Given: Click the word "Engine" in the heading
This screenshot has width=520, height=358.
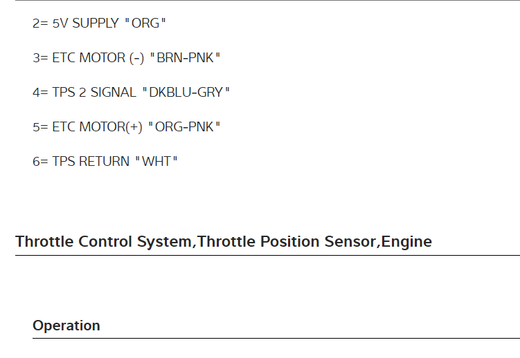Looking at the screenshot, I should click(x=406, y=242).
